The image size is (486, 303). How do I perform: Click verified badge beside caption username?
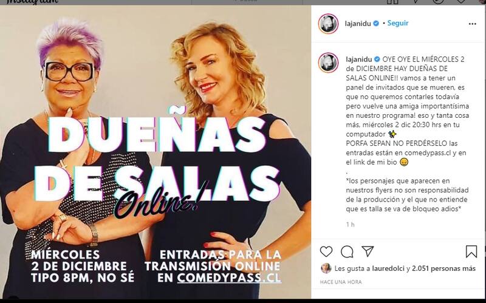pos(377,59)
